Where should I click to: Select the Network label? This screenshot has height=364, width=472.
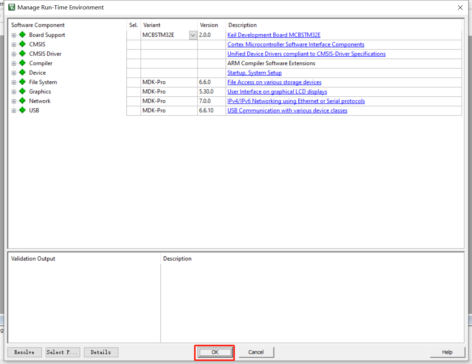point(40,101)
